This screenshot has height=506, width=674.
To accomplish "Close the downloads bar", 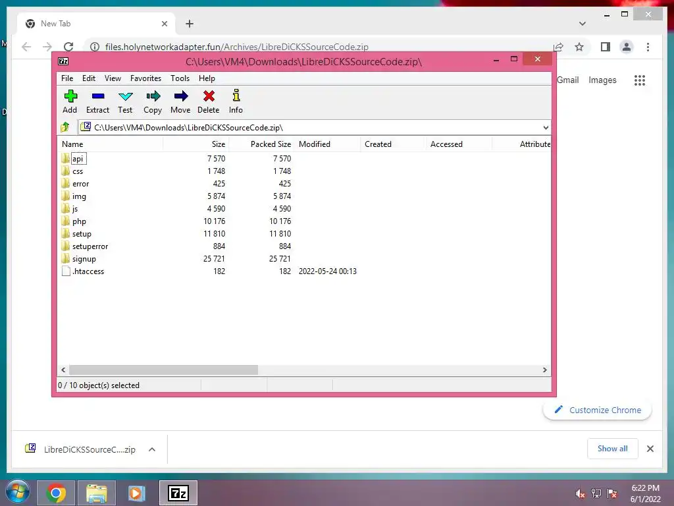I will (x=650, y=449).
